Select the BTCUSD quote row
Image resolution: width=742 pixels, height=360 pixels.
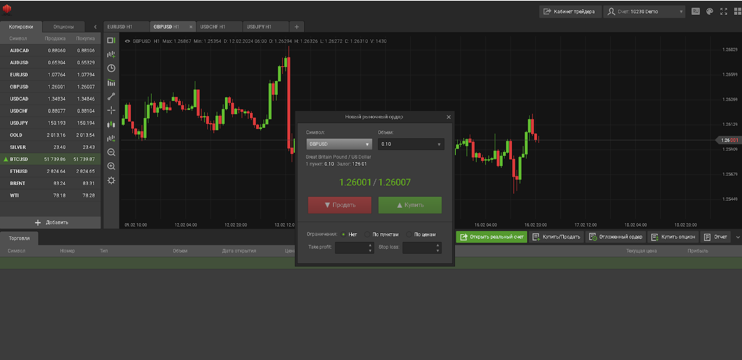51,159
